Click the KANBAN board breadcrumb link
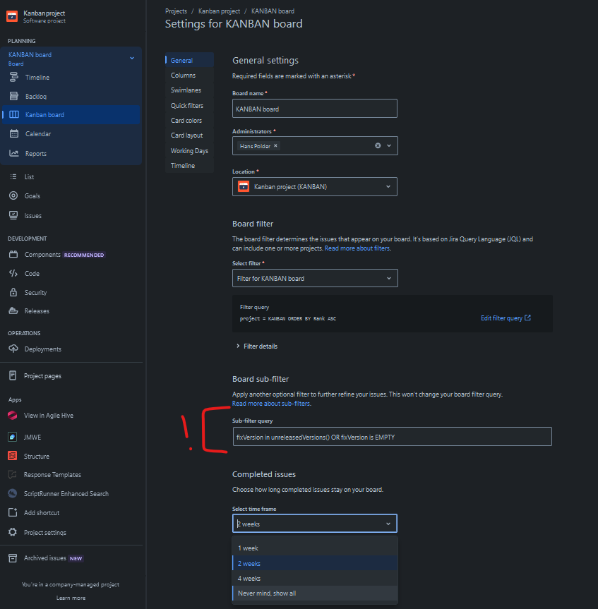This screenshot has width=598, height=609. pyautogui.click(x=273, y=11)
